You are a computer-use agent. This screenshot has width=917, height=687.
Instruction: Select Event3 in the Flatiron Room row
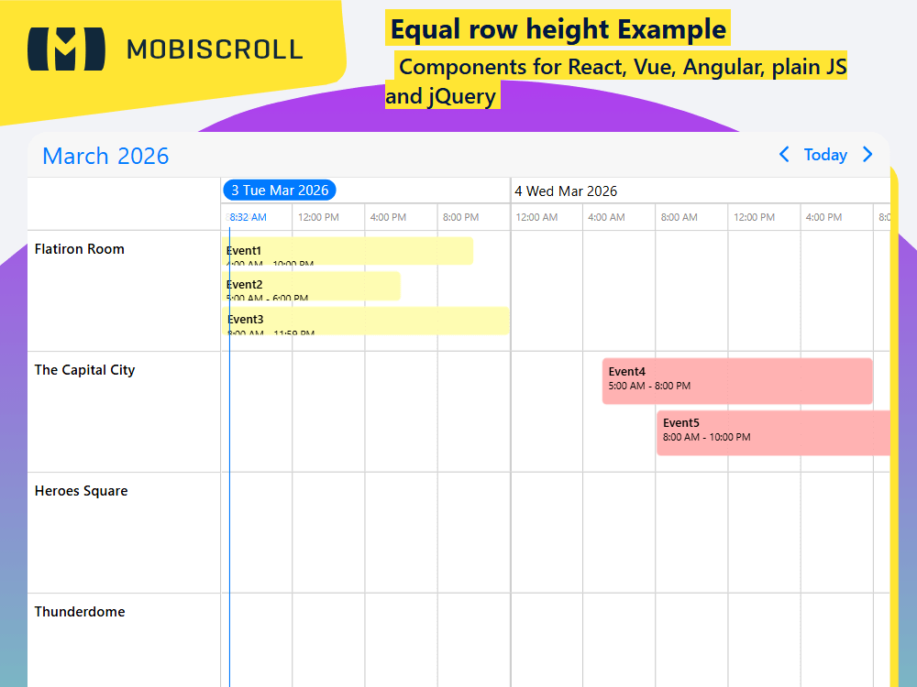click(367, 321)
